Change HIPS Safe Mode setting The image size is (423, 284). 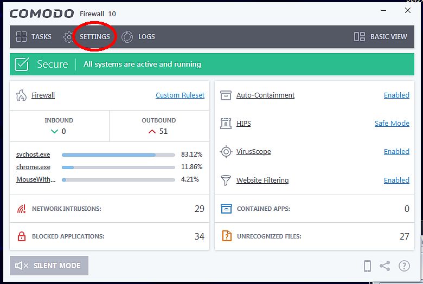click(x=392, y=124)
